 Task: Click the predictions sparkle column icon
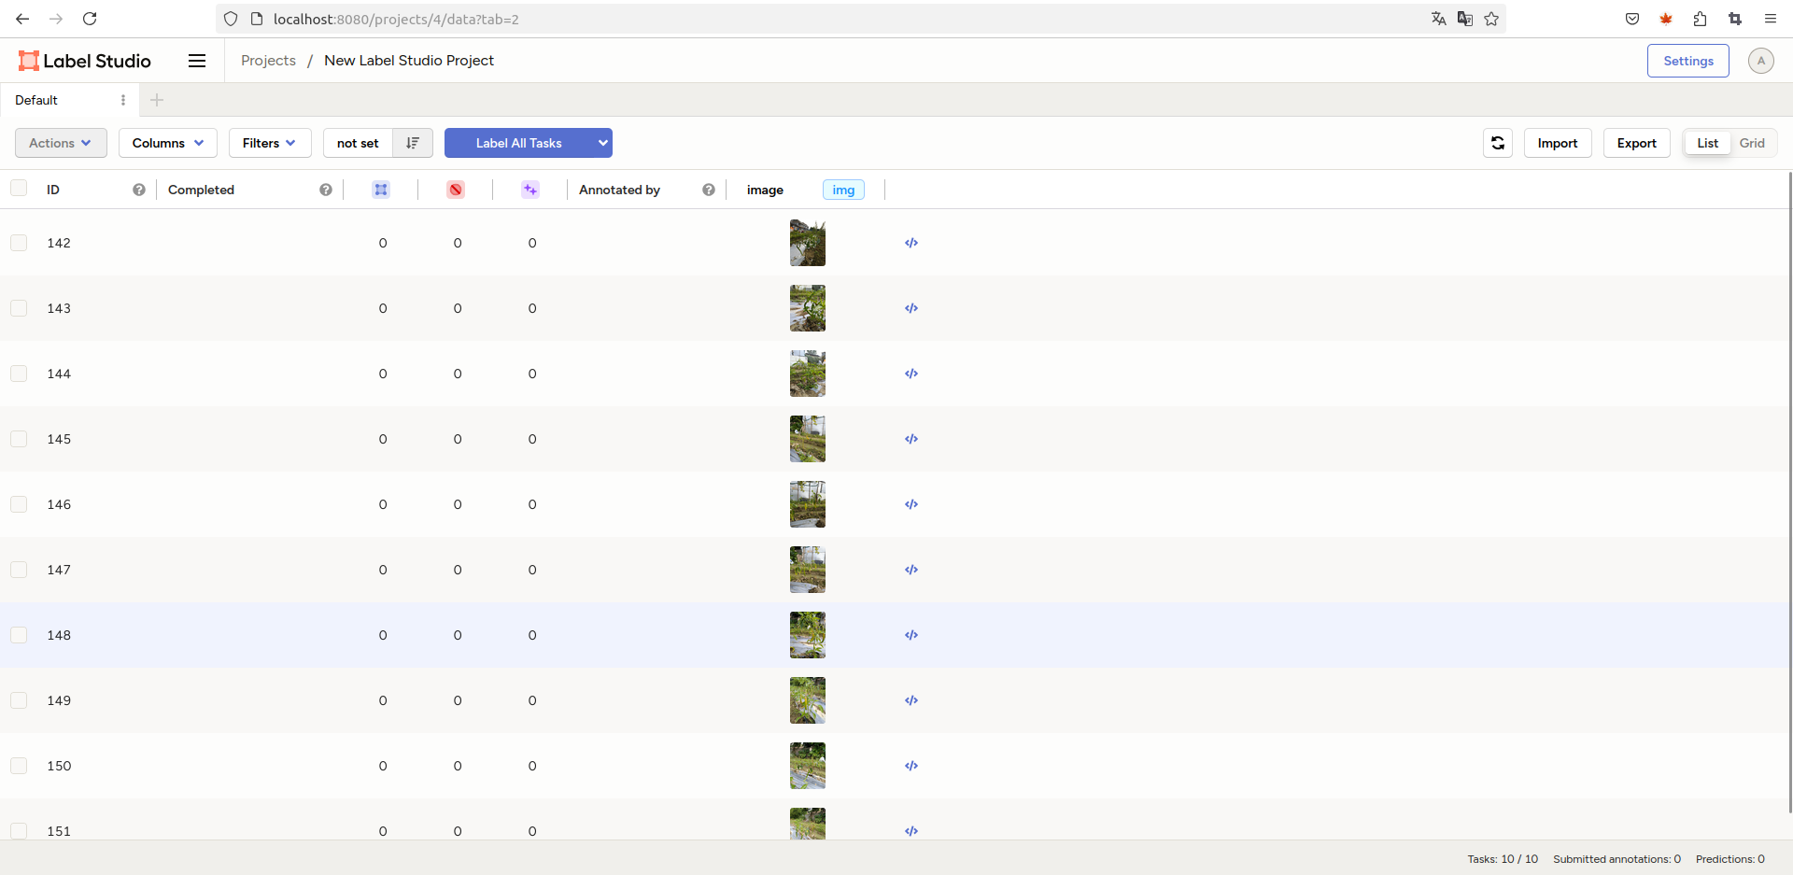point(530,190)
